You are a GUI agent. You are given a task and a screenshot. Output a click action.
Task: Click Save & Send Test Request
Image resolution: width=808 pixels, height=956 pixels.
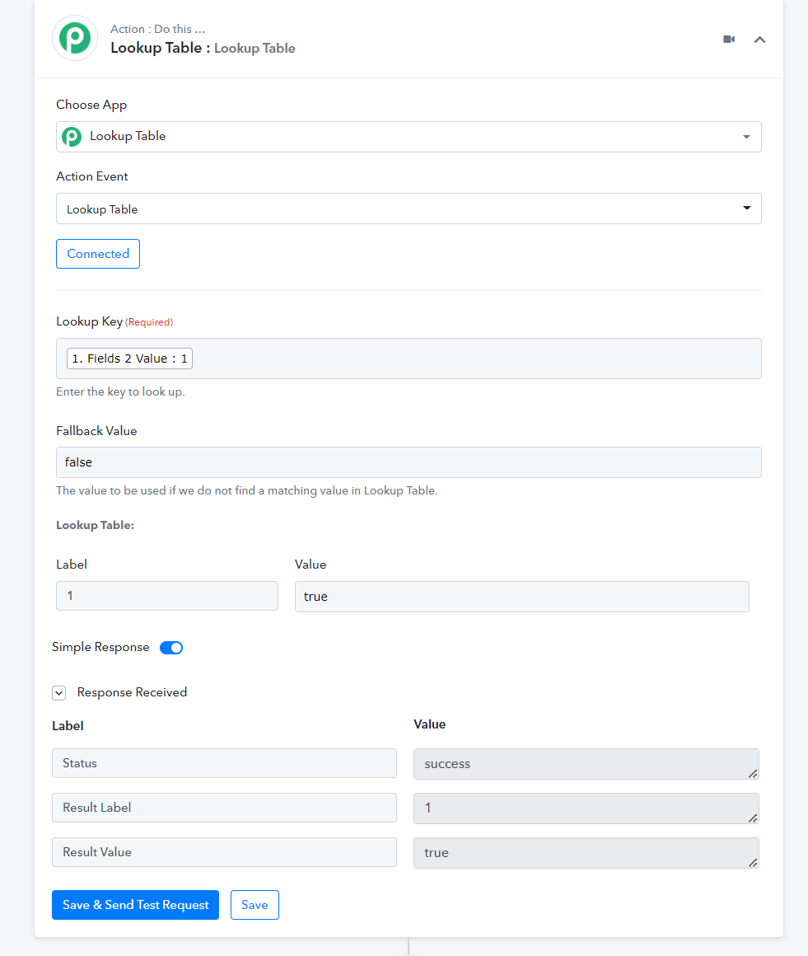135,905
